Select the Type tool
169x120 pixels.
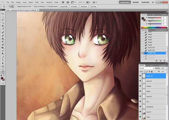(x=3, y=60)
